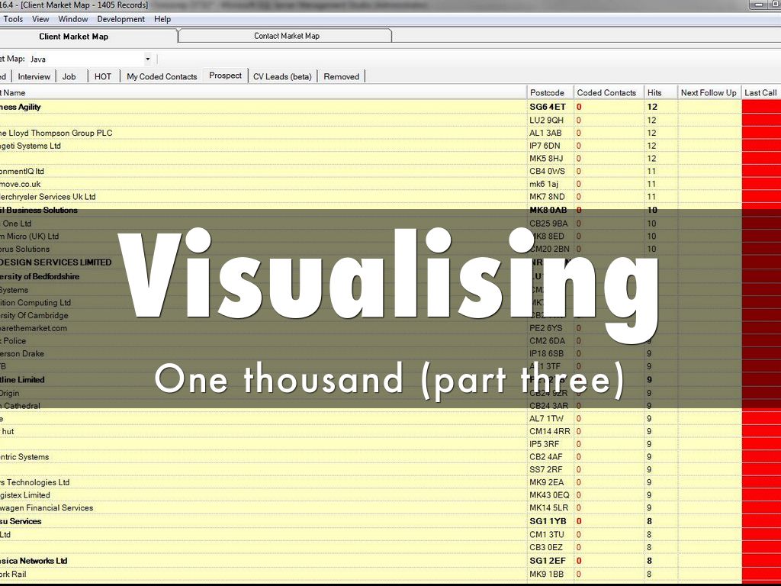The image size is (781, 586).
Task: Switch to the Interview tab
Action: [x=34, y=76]
